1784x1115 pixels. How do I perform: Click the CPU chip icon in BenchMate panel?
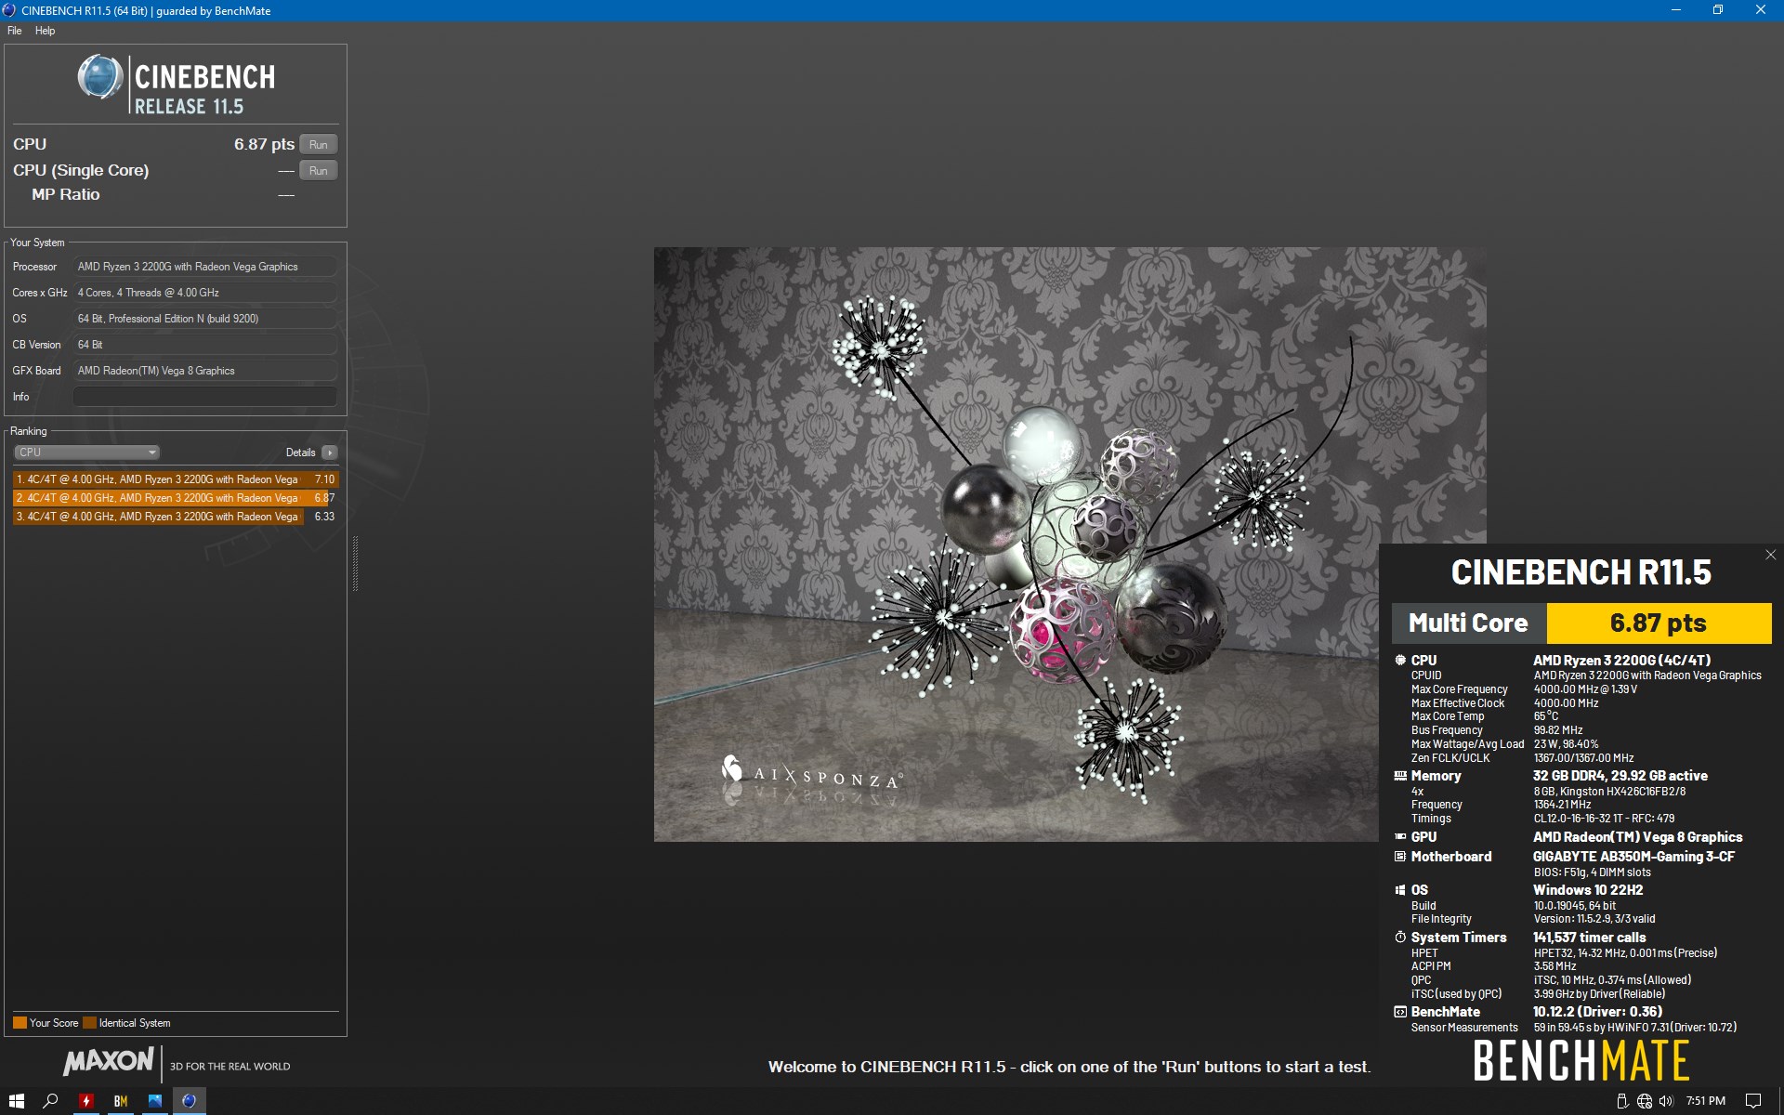[1400, 661]
